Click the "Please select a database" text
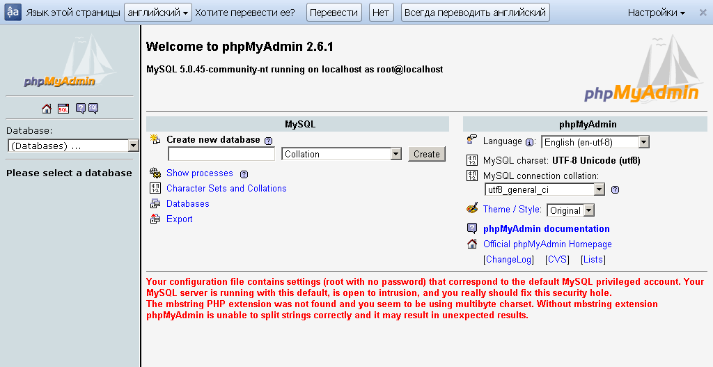This screenshot has height=367, width=713. coord(69,173)
